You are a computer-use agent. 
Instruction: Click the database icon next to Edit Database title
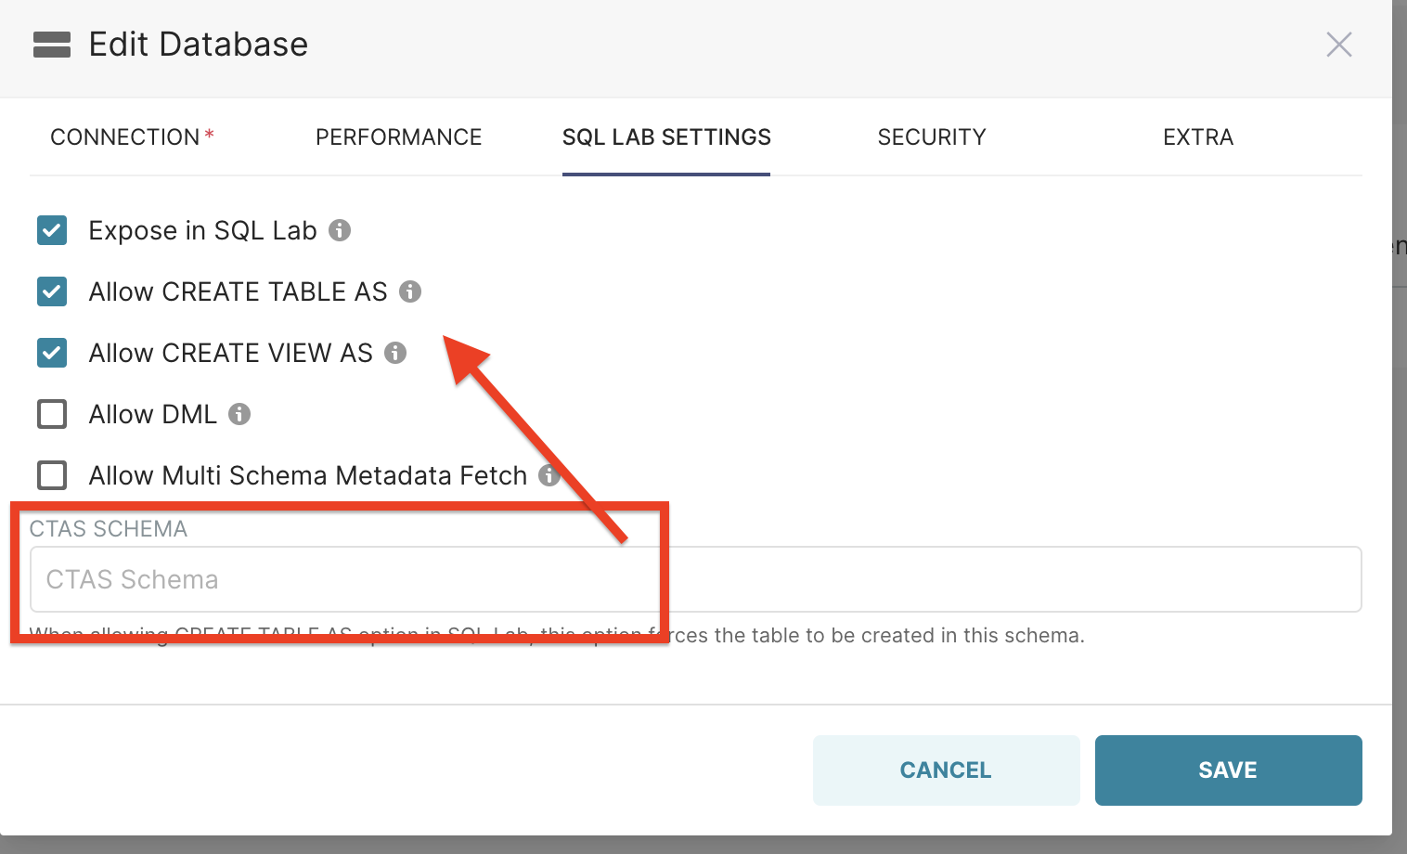pyautogui.click(x=52, y=44)
